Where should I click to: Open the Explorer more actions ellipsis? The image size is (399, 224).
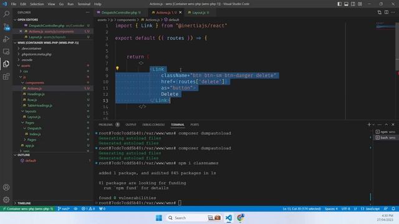[x=87, y=12]
